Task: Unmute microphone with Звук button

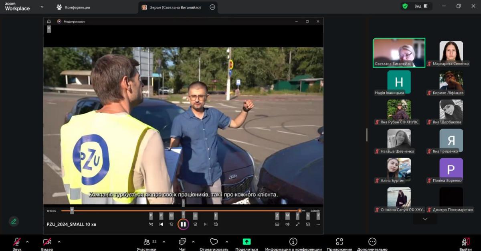Action: coord(17,242)
